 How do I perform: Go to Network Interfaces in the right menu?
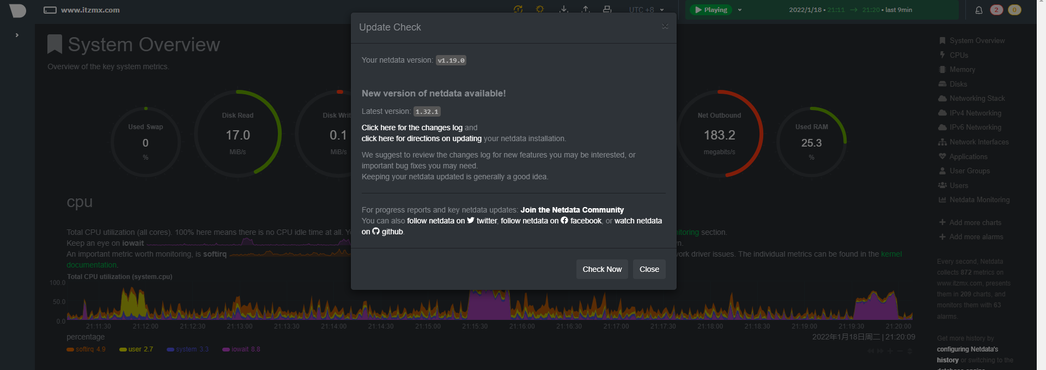pyautogui.click(x=974, y=142)
